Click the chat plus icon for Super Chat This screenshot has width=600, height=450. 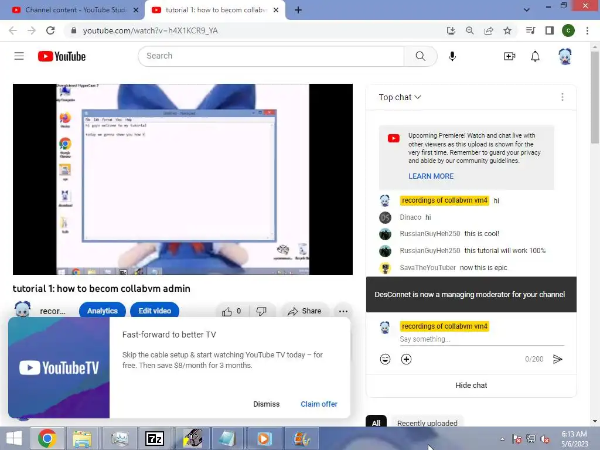[x=406, y=359]
